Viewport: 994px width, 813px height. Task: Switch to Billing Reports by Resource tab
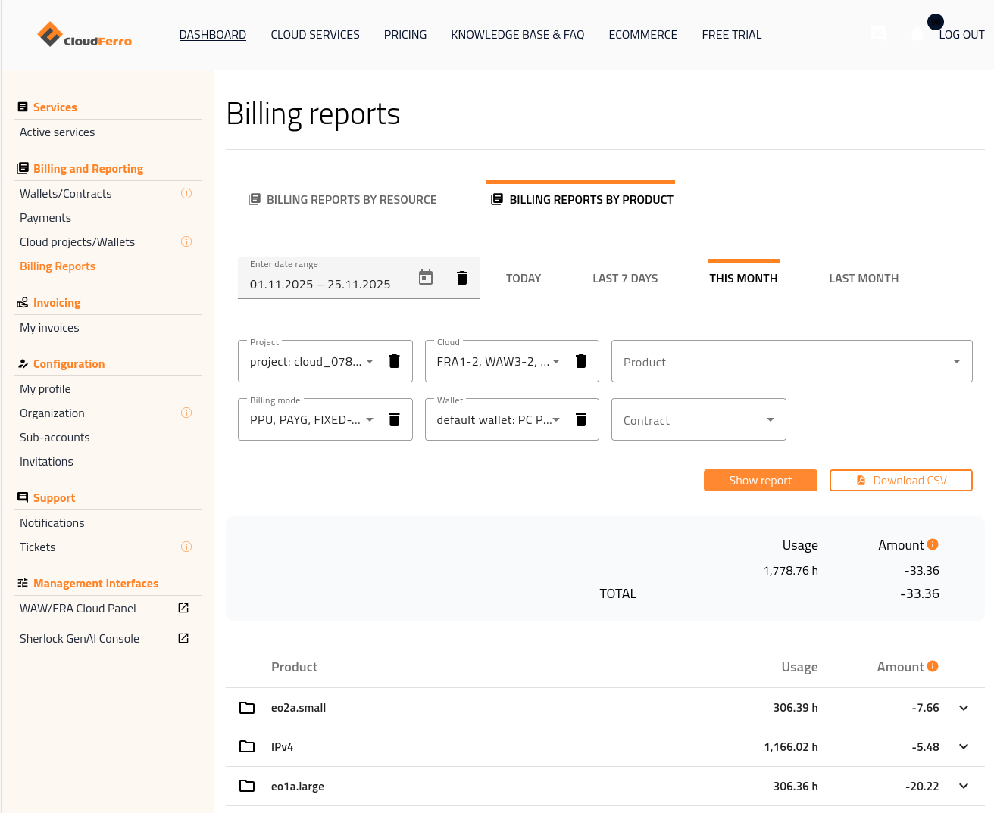tap(343, 200)
